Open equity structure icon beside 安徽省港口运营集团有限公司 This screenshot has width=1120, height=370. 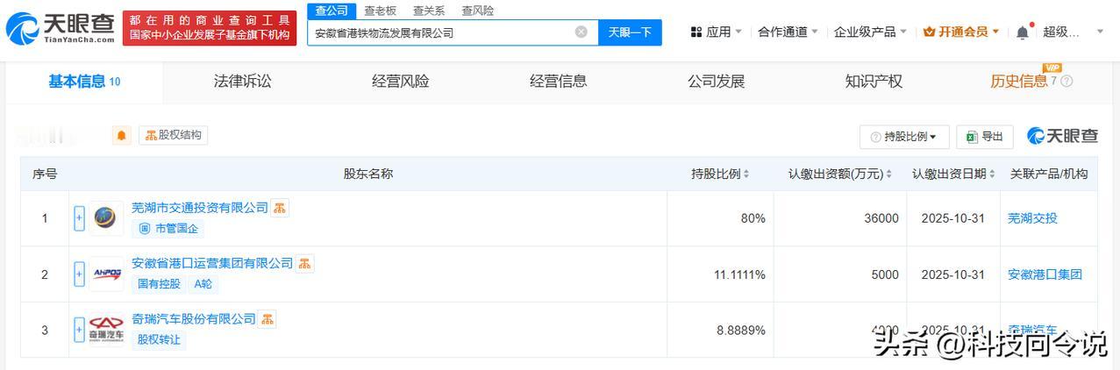[304, 263]
